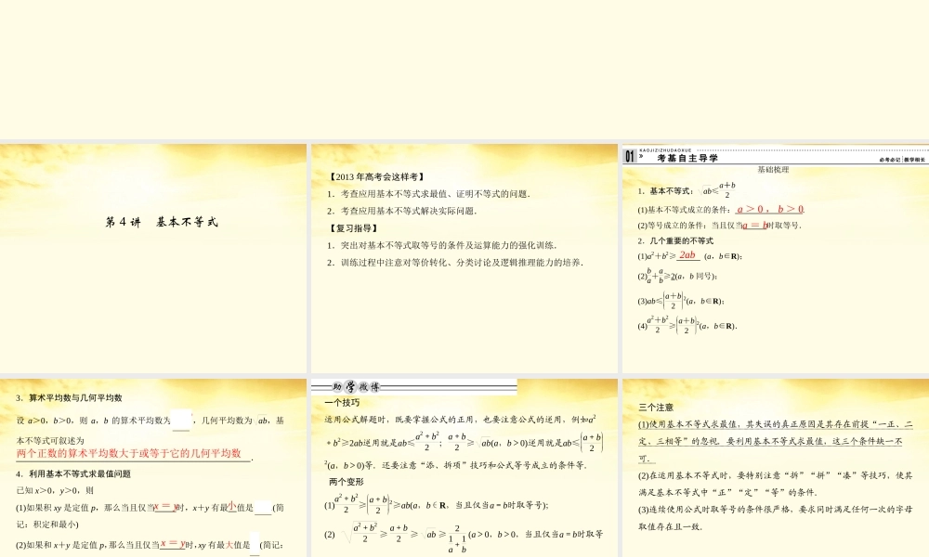Click the blank after 'a, b 的算术平均数为'
Image resolution: width=929 pixels, height=557 pixels.
(x=181, y=420)
